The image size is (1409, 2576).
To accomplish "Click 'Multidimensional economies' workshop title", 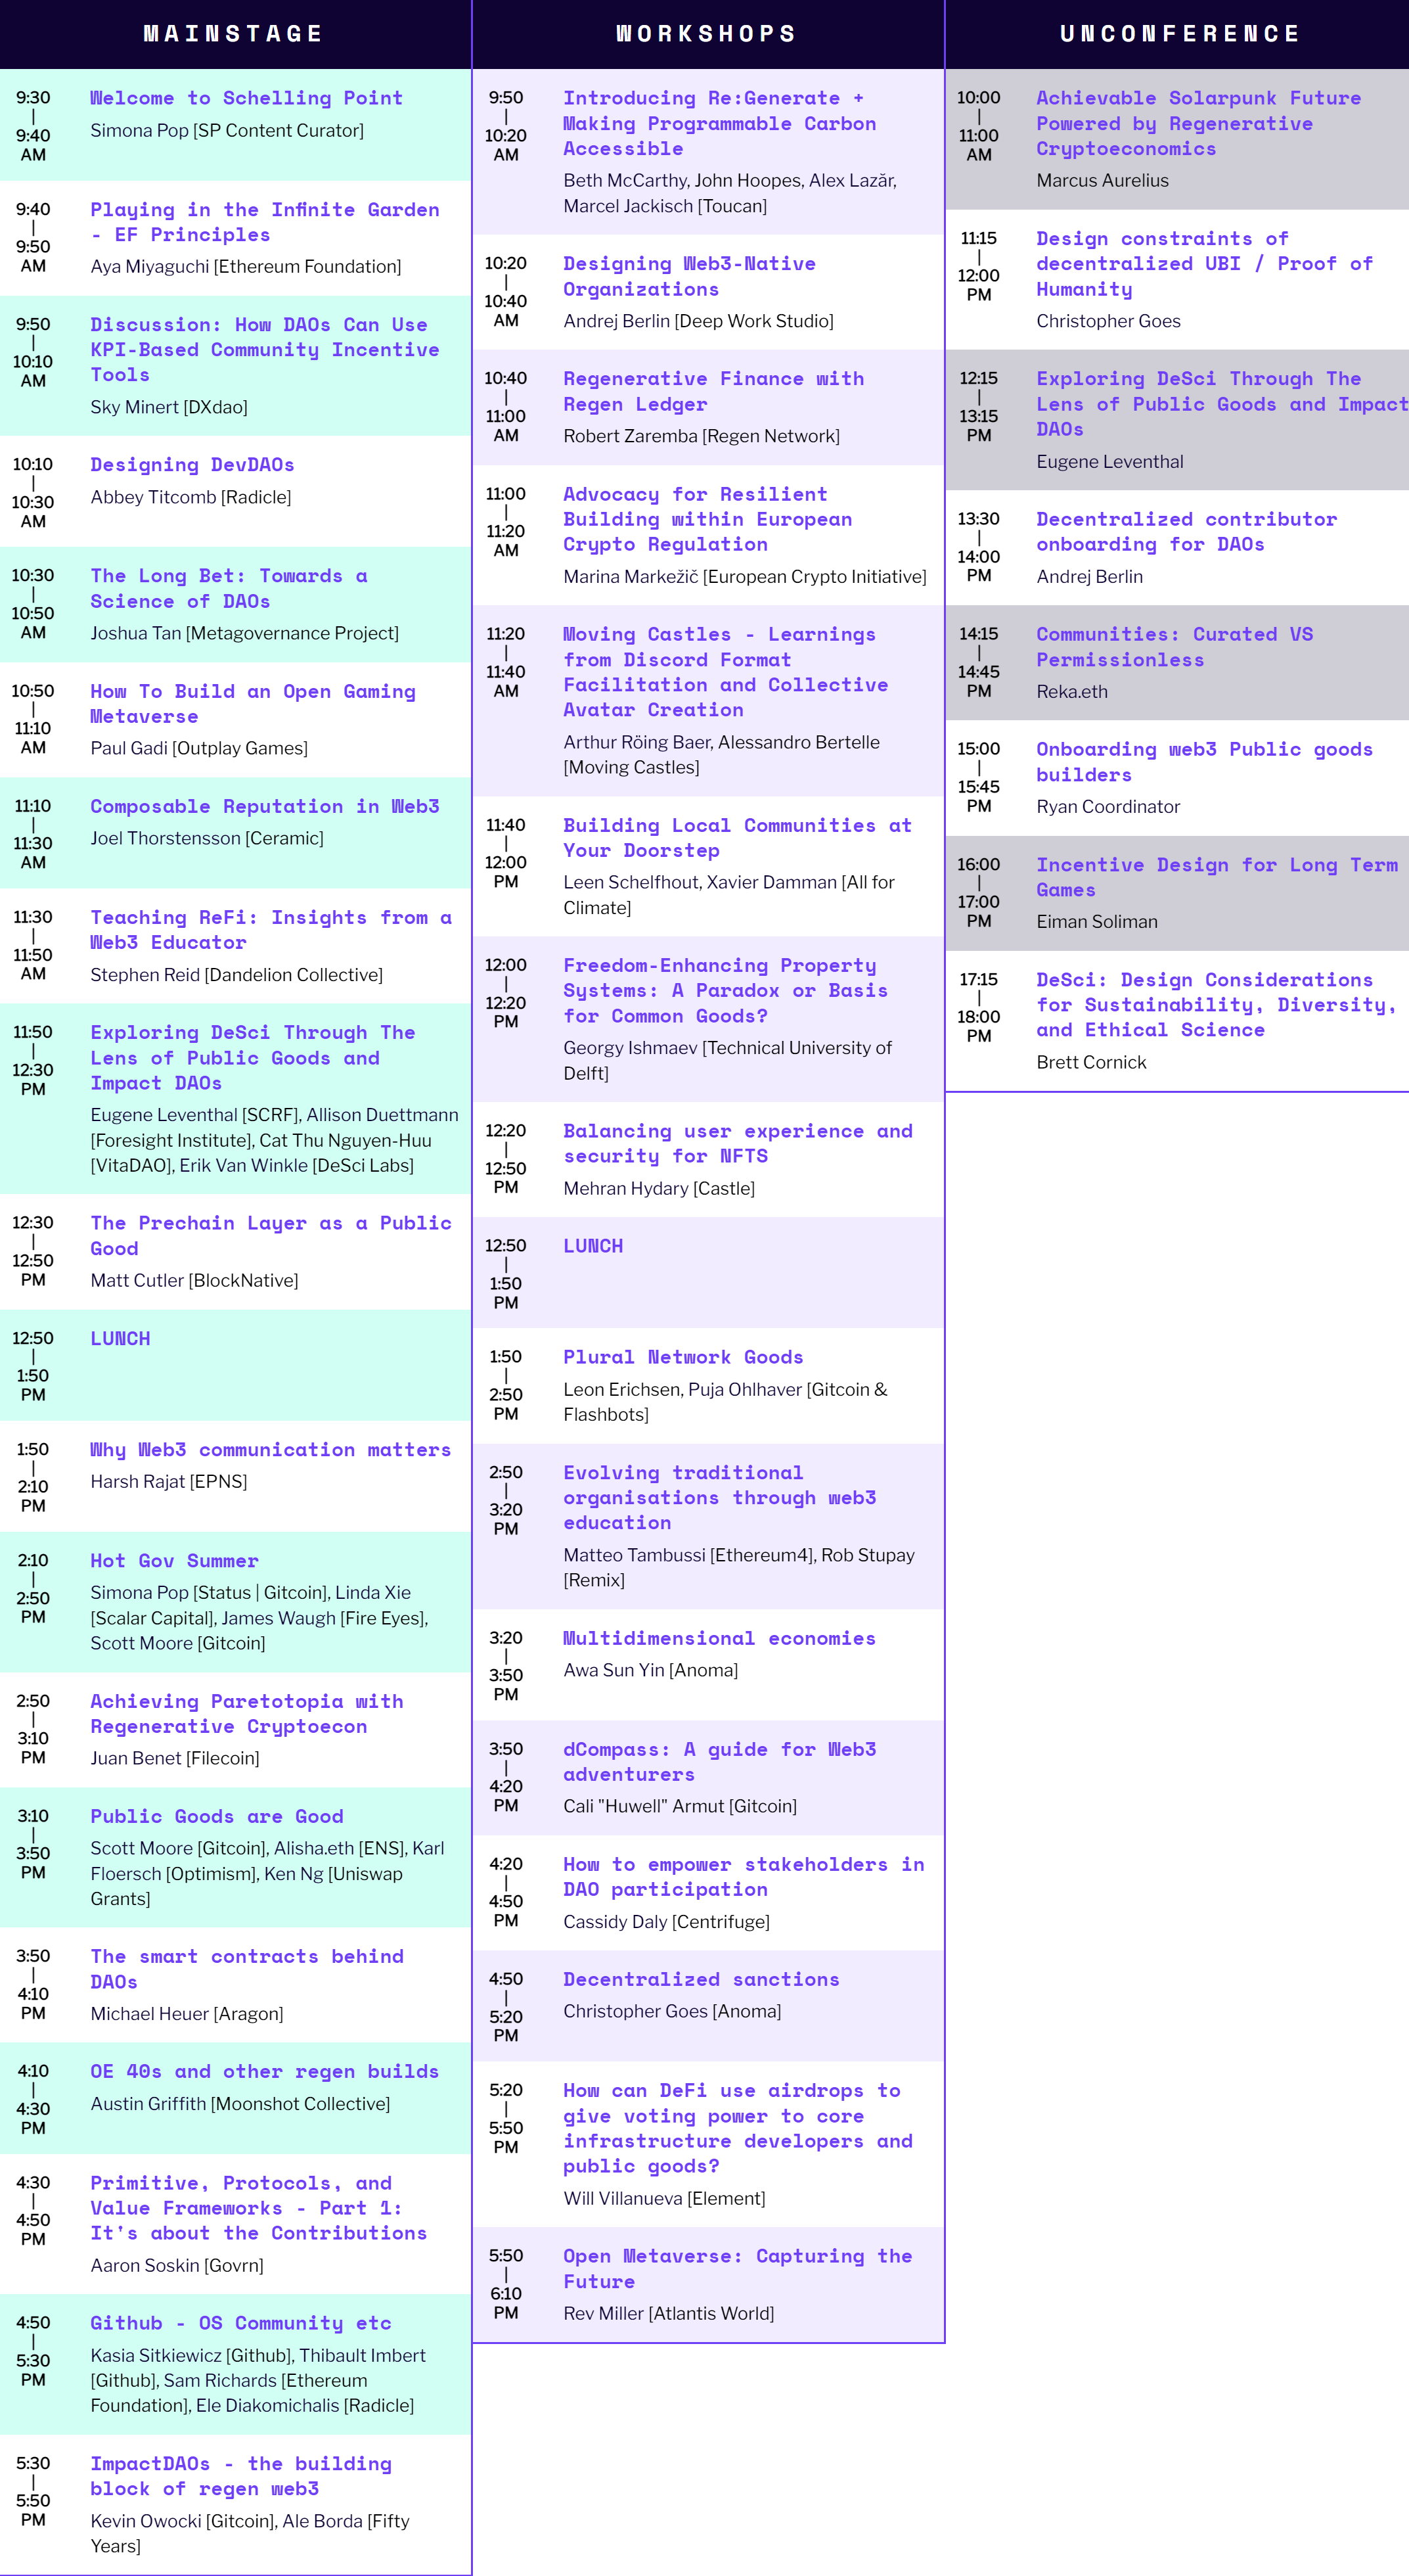I will pyautogui.click(x=719, y=1638).
